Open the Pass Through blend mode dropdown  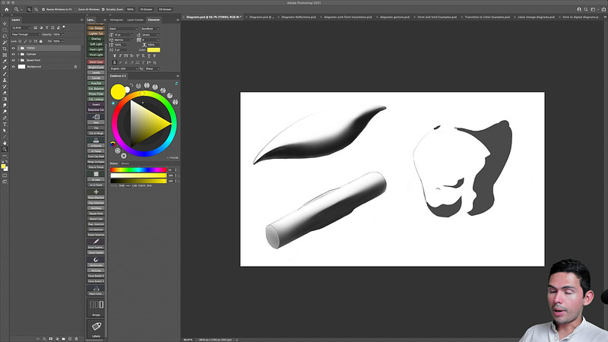click(x=26, y=34)
